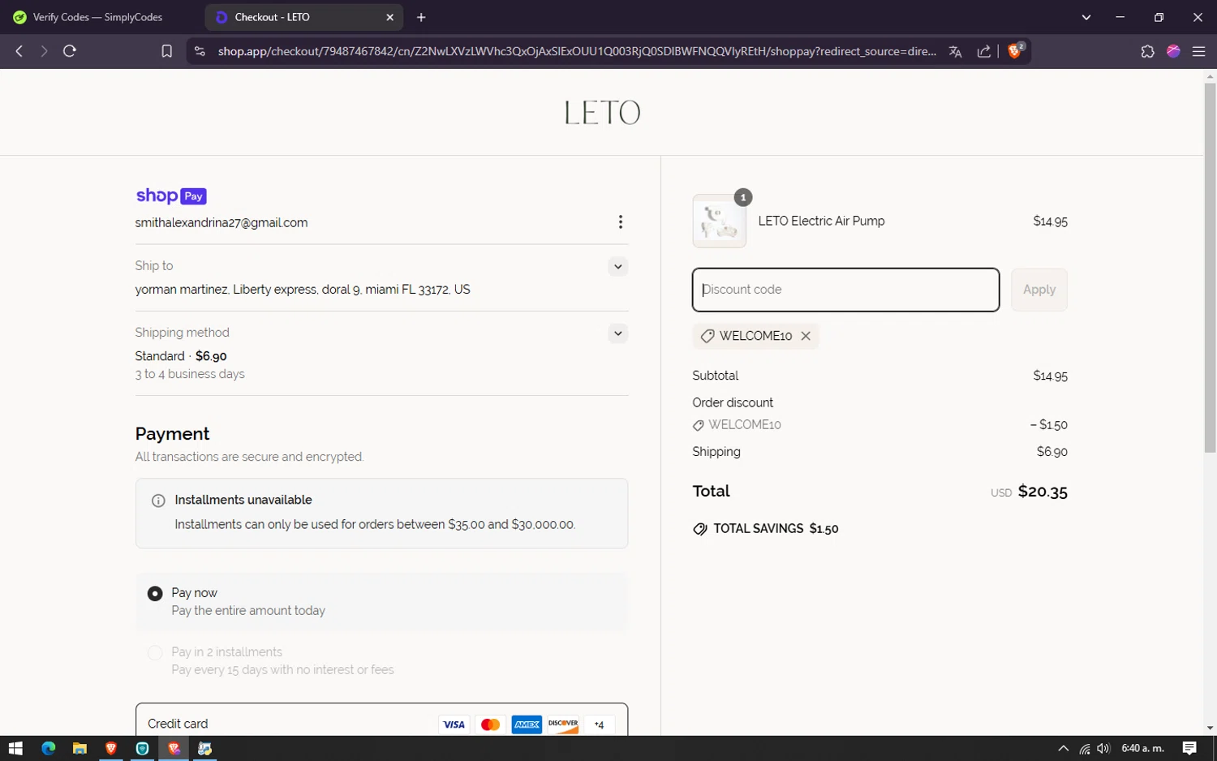Image resolution: width=1217 pixels, height=761 pixels.
Task: Click the shop.app URL in address bar
Action: [577, 51]
